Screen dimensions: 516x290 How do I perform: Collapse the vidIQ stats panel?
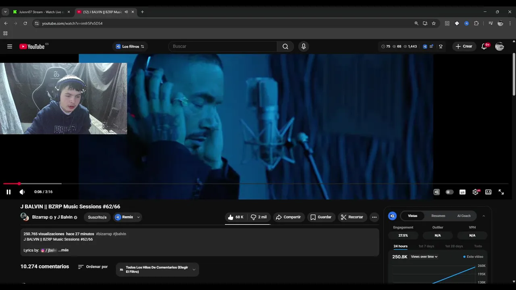click(484, 216)
